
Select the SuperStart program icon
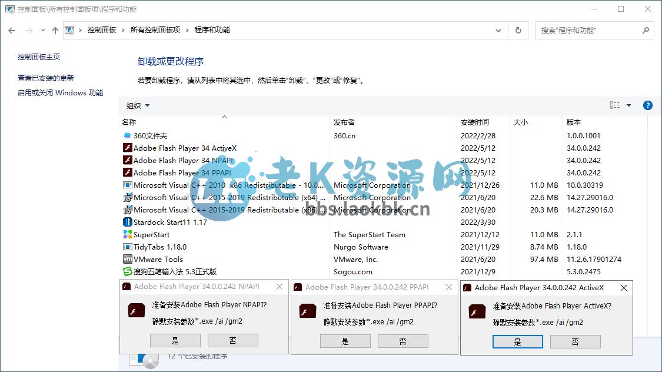[127, 234]
